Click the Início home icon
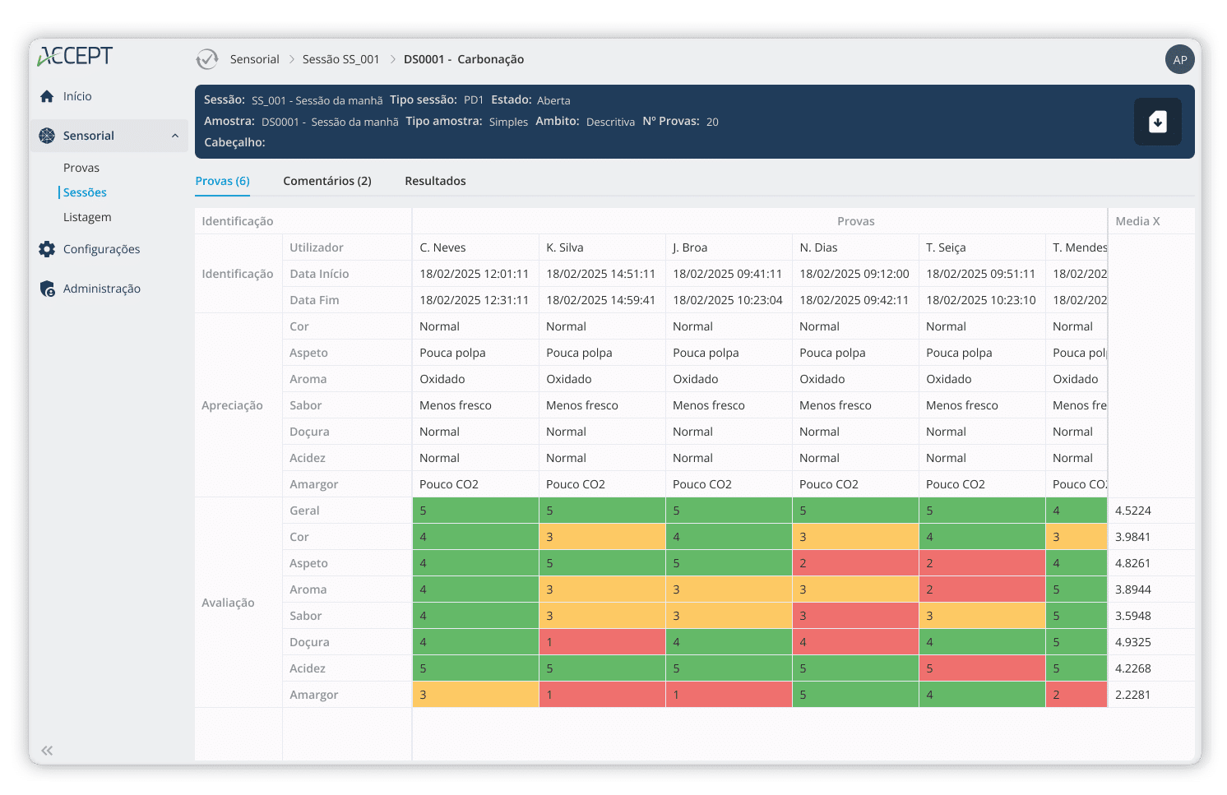Viewport: 1227px width, 795px height. click(47, 96)
